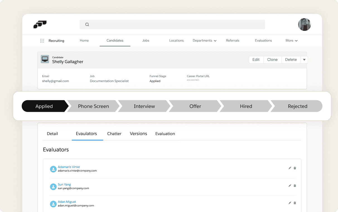
Task: Click the Funnel Stage value Applied
Action: tap(155, 81)
